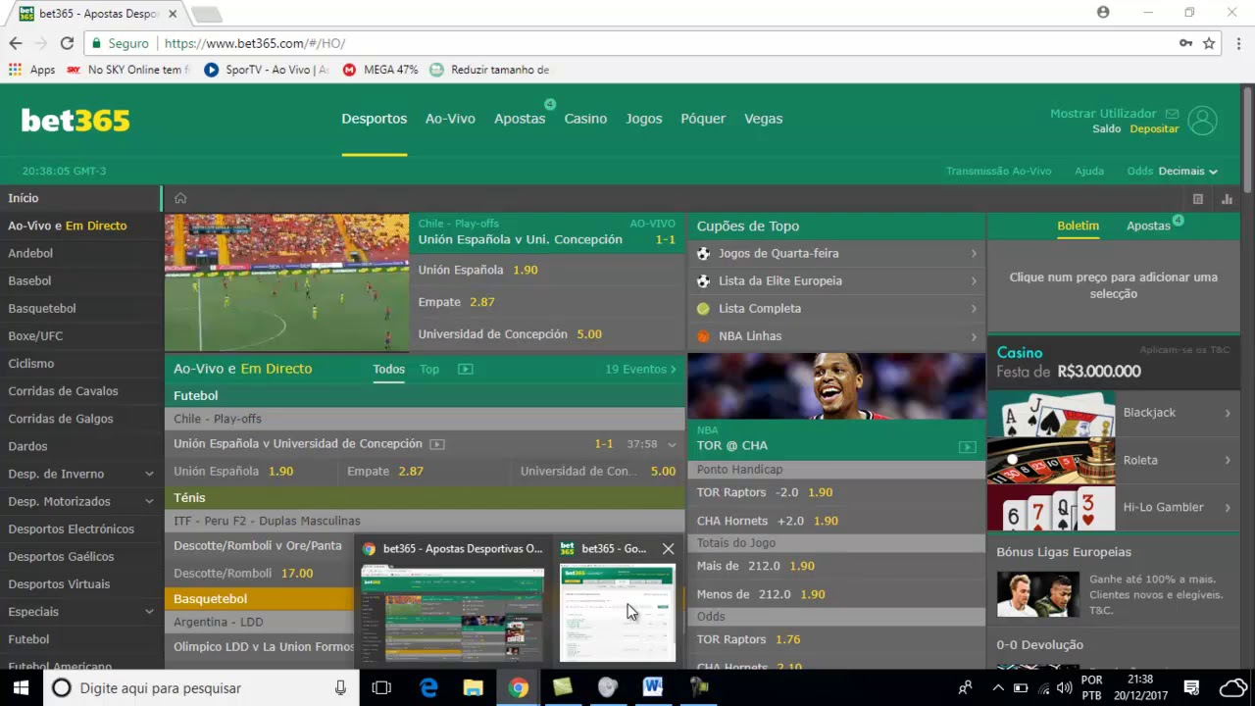Switch to Desportos main tab
Viewport: 1255px width, 706px height.
coord(374,119)
